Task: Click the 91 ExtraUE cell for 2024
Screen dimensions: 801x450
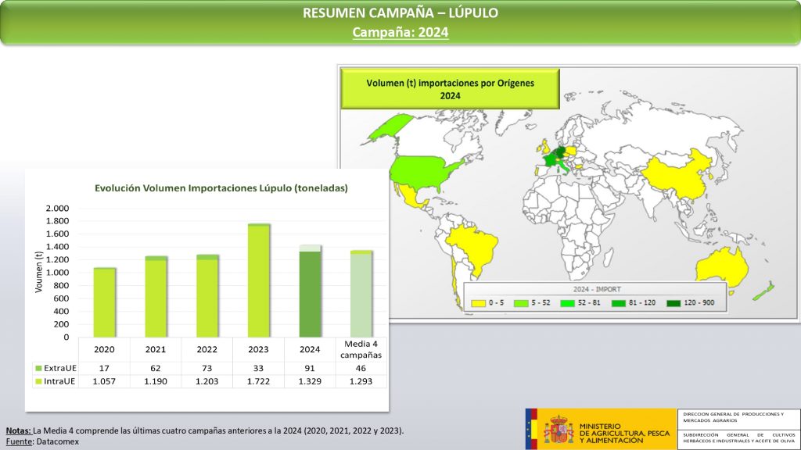Action: tap(310, 367)
